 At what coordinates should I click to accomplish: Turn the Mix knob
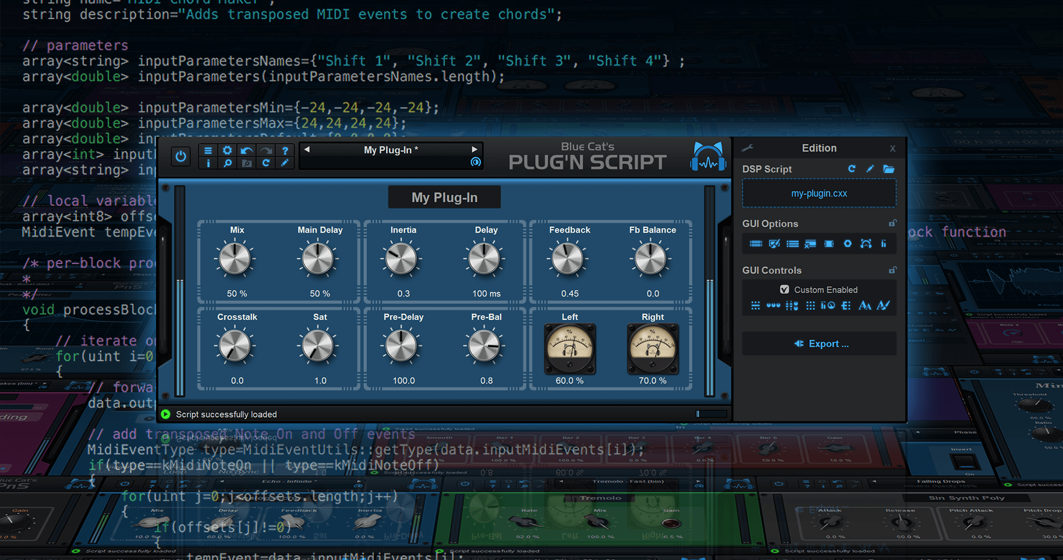[235, 259]
